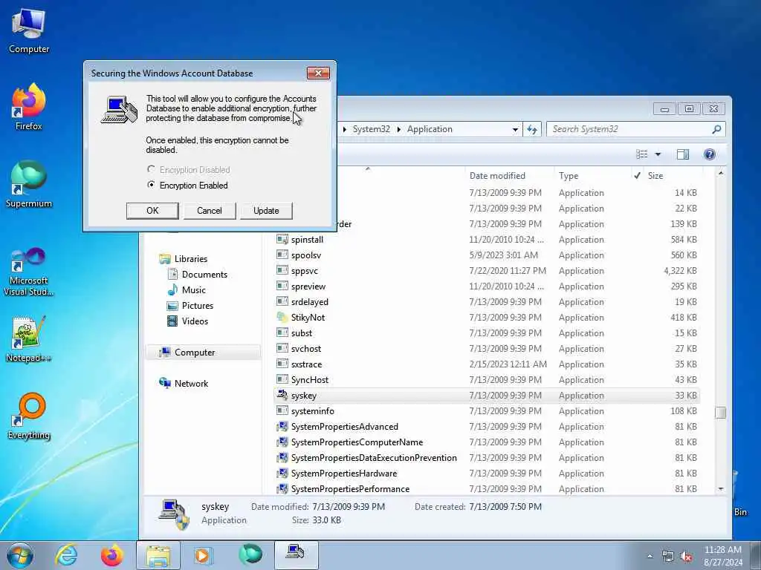
Task: Click the change view icon in Explorer
Action: (642, 154)
